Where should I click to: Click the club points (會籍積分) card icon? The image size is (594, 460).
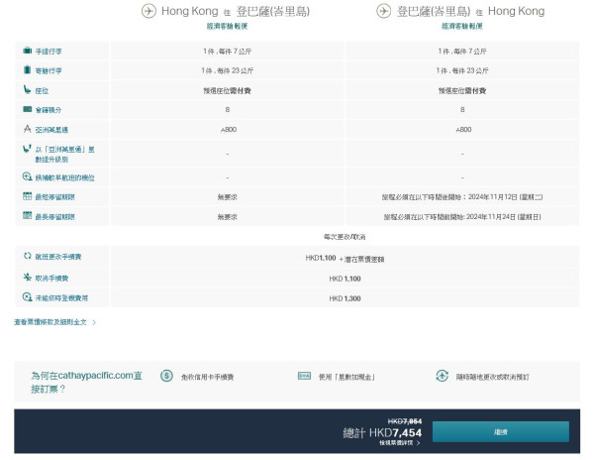[x=27, y=109]
